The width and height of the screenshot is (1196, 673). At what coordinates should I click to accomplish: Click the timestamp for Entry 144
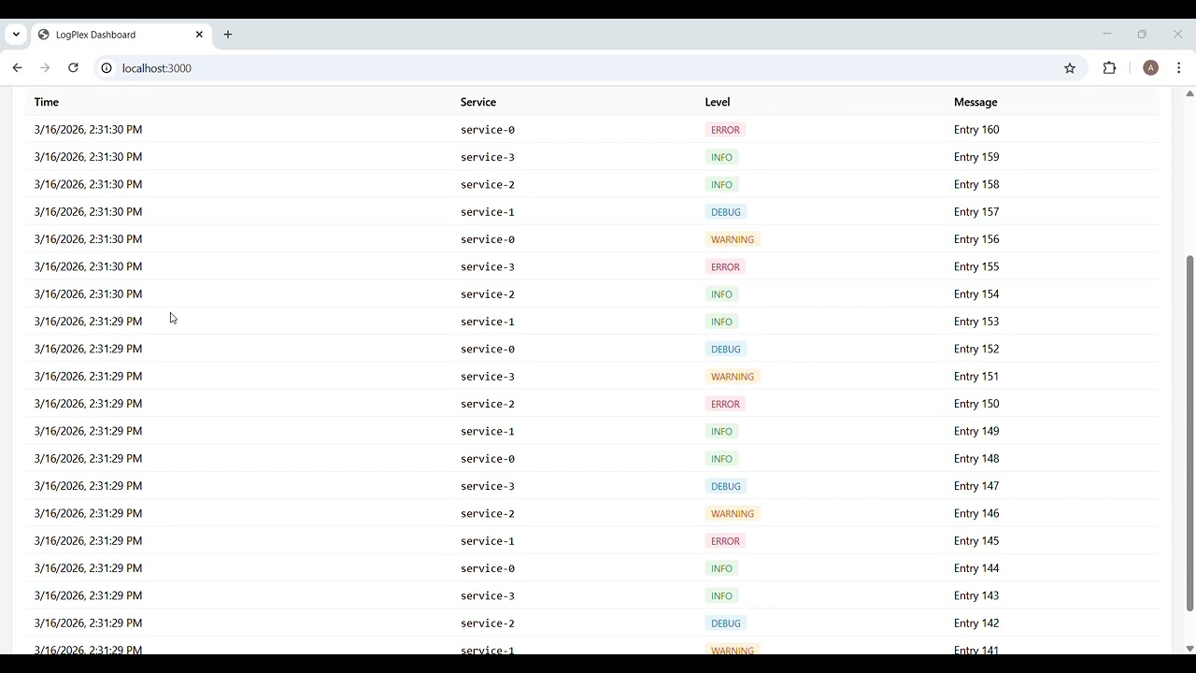coord(89,568)
